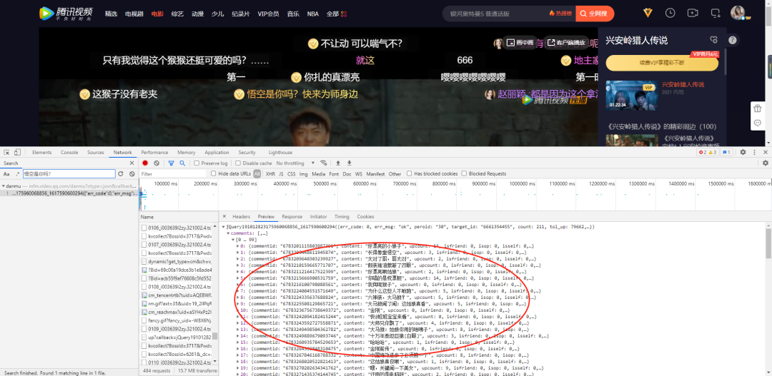Image resolution: width=772 pixels, height=376 pixels.
Task: Focus the Tencent Video search box
Action: pos(495,14)
